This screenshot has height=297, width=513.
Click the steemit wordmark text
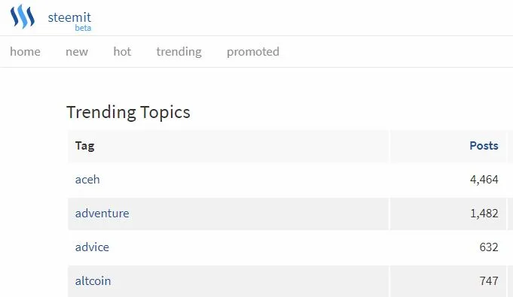click(x=69, y=17)
